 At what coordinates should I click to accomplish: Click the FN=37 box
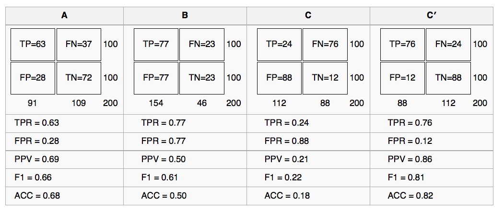coord(79,44)
